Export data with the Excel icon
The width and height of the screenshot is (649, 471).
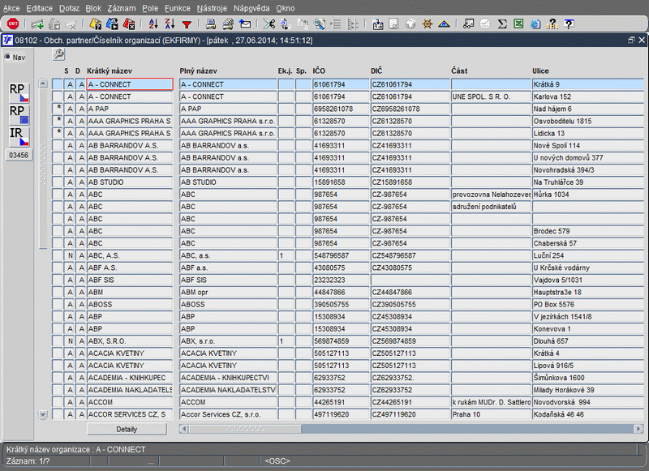point(518,24)
